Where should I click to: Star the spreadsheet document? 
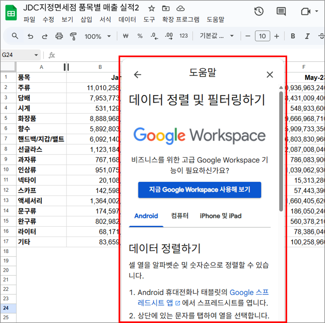pyautogui.click(x=151, y=8)
